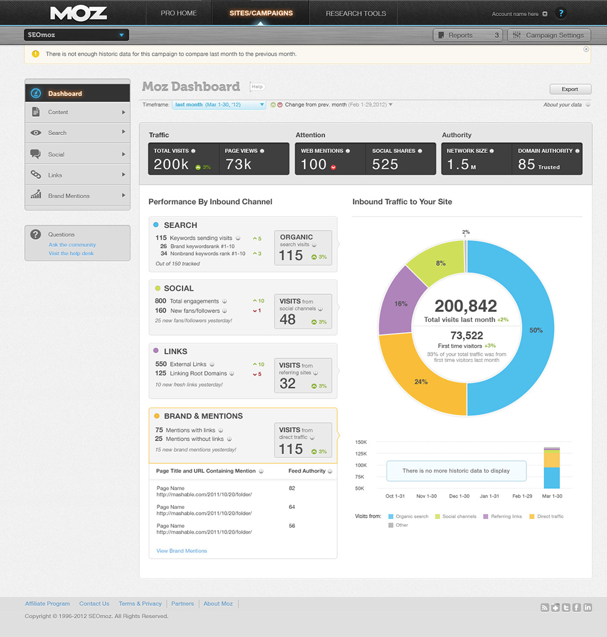Click the Facebook icon in footer
Viewport: 607px width, 637px height.
(x=577, y=608)
